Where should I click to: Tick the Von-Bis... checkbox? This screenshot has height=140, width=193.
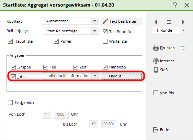tap(156, 93)
